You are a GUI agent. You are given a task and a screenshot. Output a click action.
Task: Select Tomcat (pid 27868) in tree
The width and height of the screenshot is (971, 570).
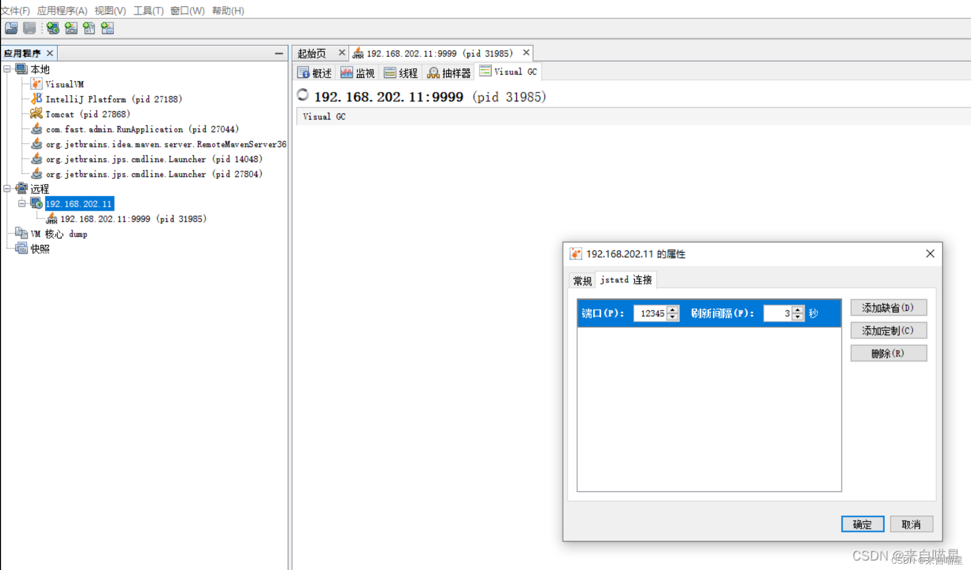pos(88,114)
